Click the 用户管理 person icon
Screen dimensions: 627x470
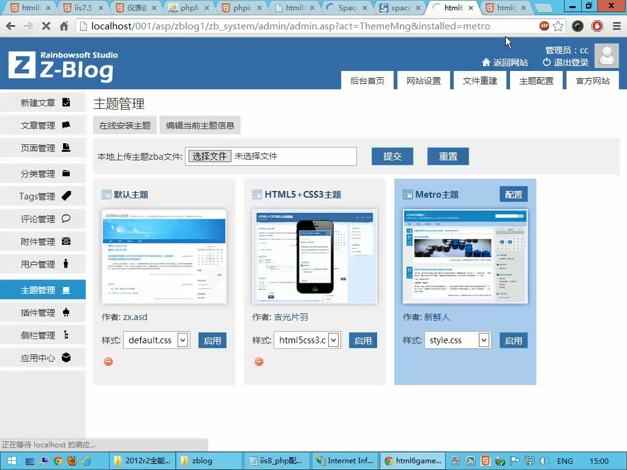click(66, 264)
